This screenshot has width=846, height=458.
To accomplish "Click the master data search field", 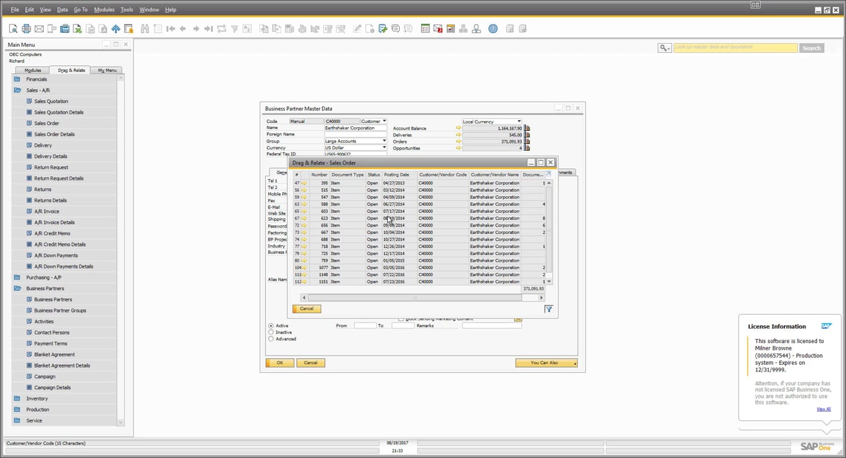I will point(735,48).
